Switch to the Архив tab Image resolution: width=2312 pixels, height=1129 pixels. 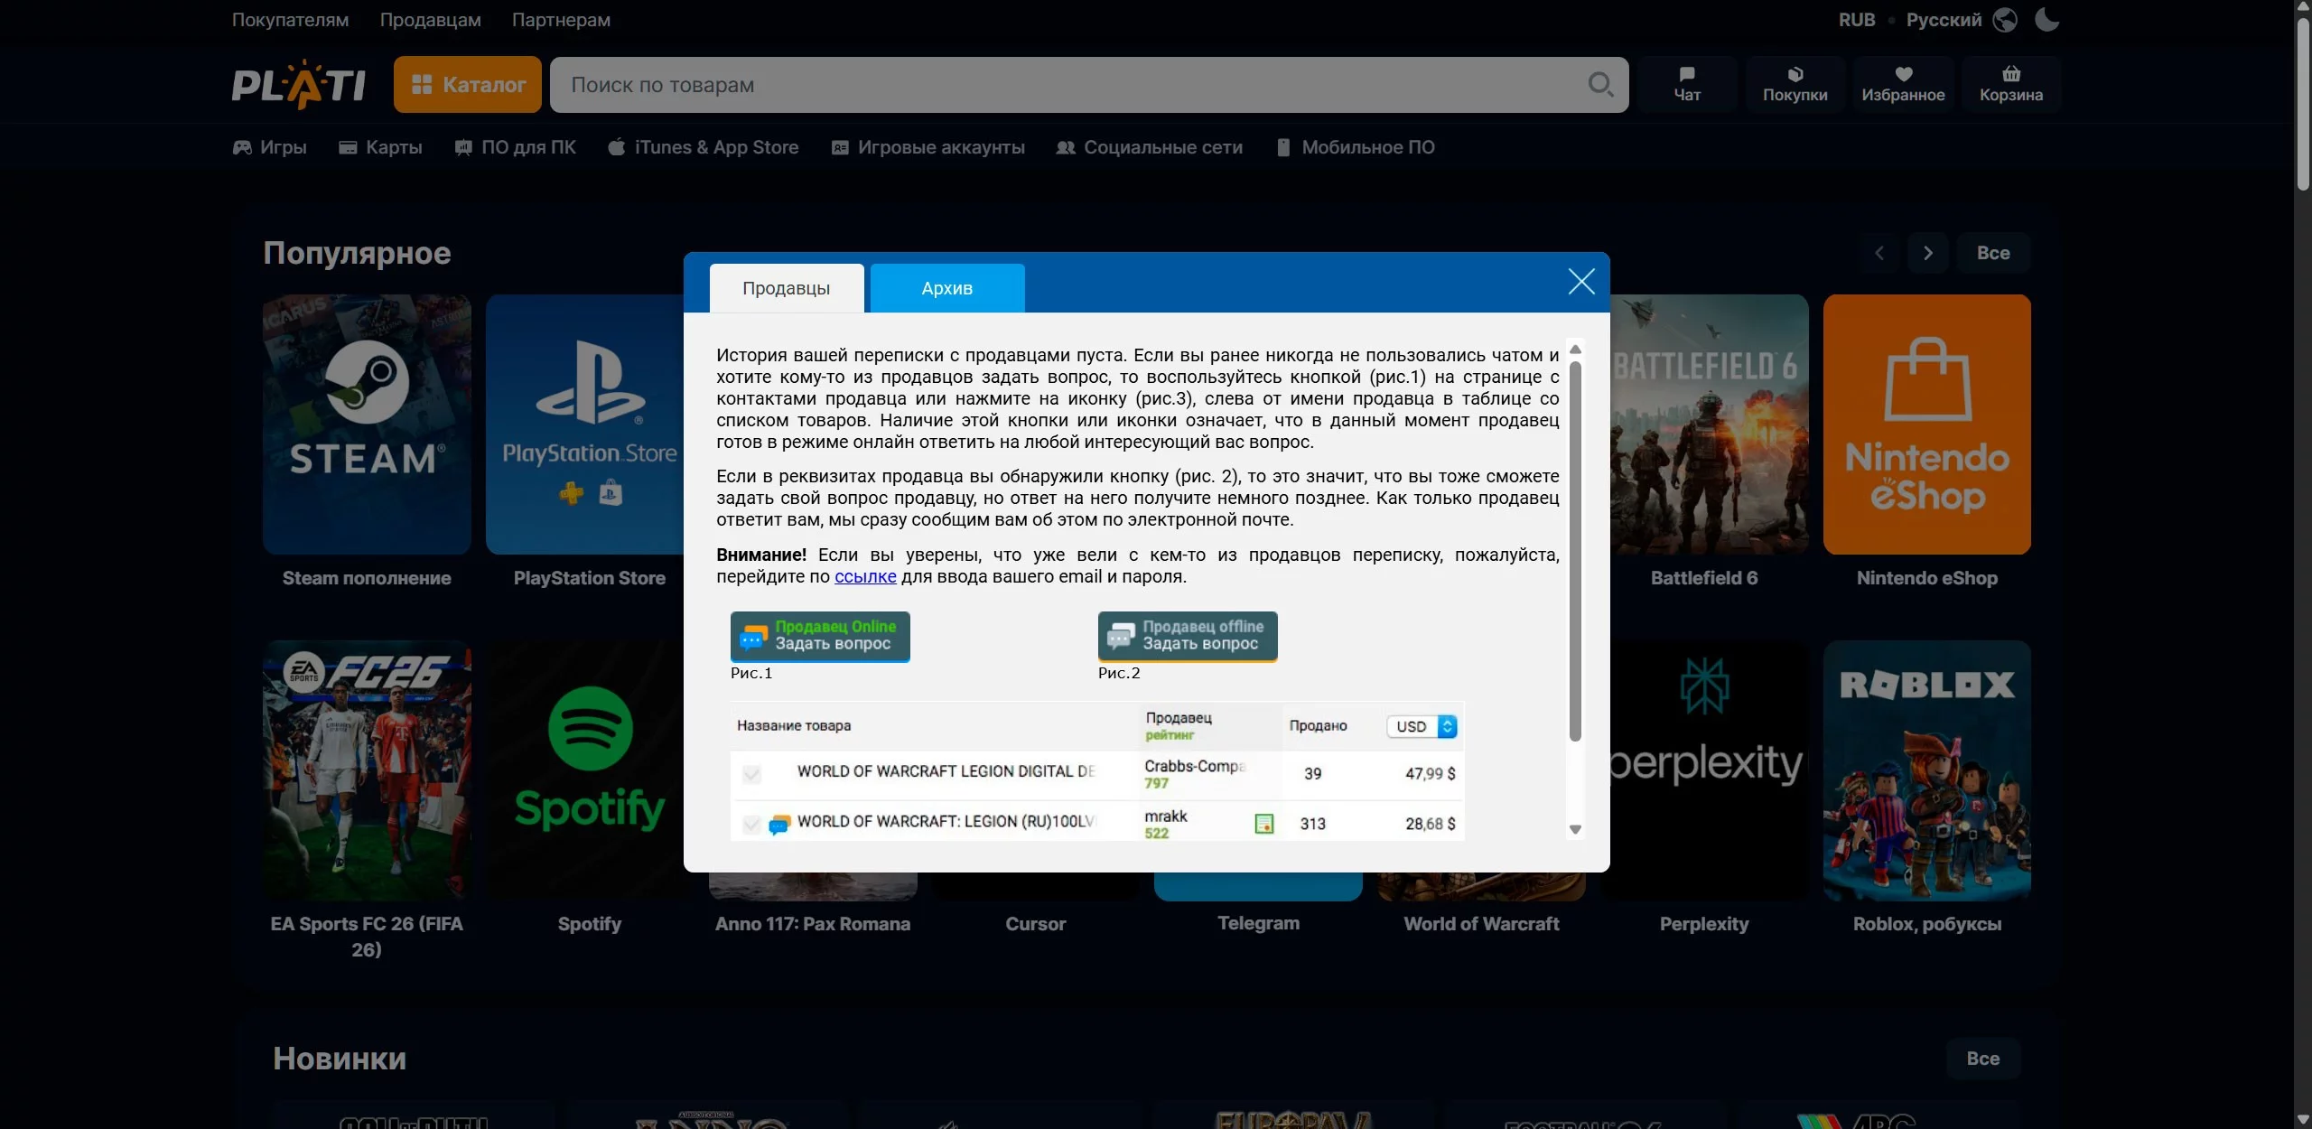[x=946, y=288]
